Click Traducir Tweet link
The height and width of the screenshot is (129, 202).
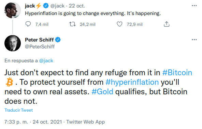coord(19,110)
